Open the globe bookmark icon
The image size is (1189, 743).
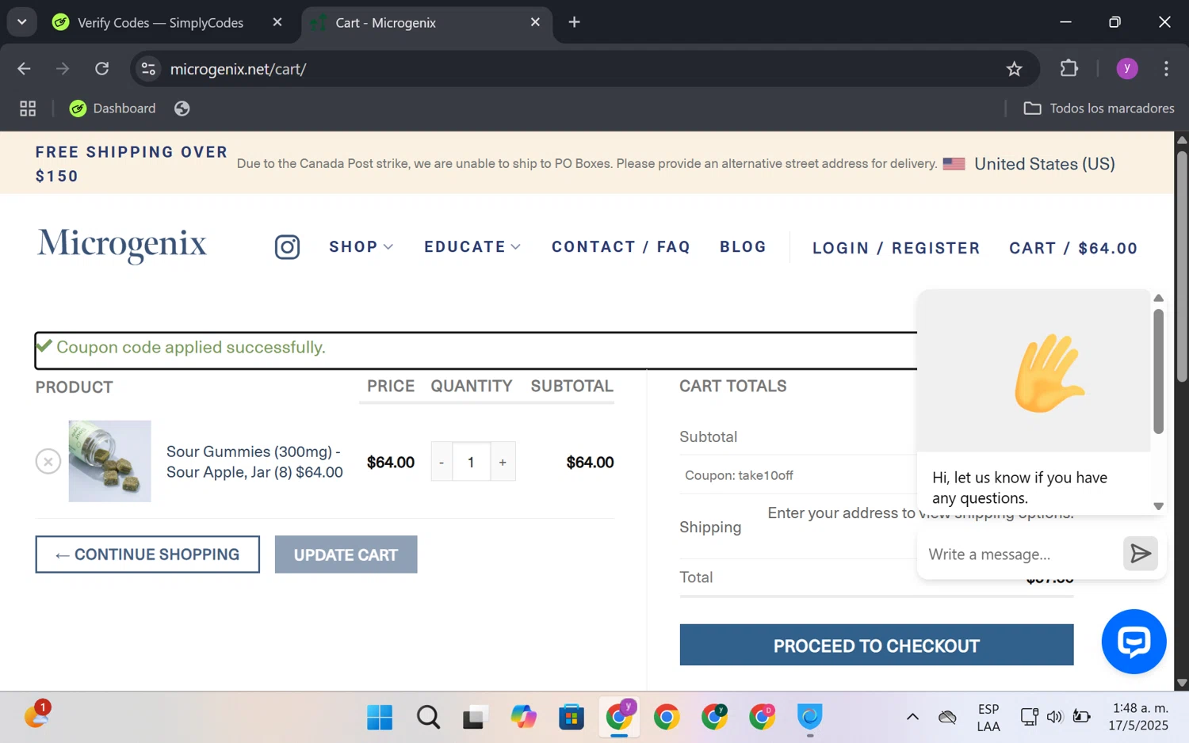(x=182, y=109)
